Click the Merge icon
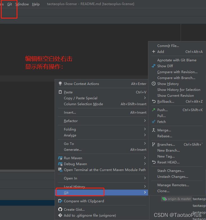Screen dimensions: 206x220 154,130
